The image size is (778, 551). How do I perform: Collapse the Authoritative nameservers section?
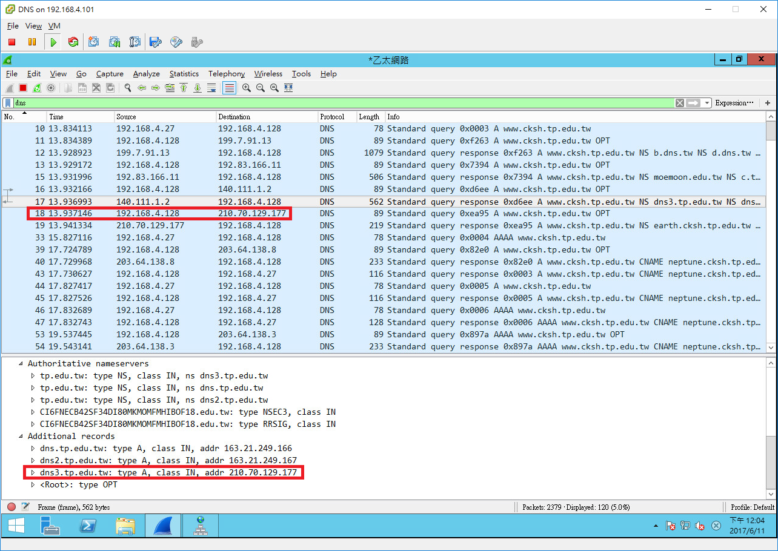[22, 363]
